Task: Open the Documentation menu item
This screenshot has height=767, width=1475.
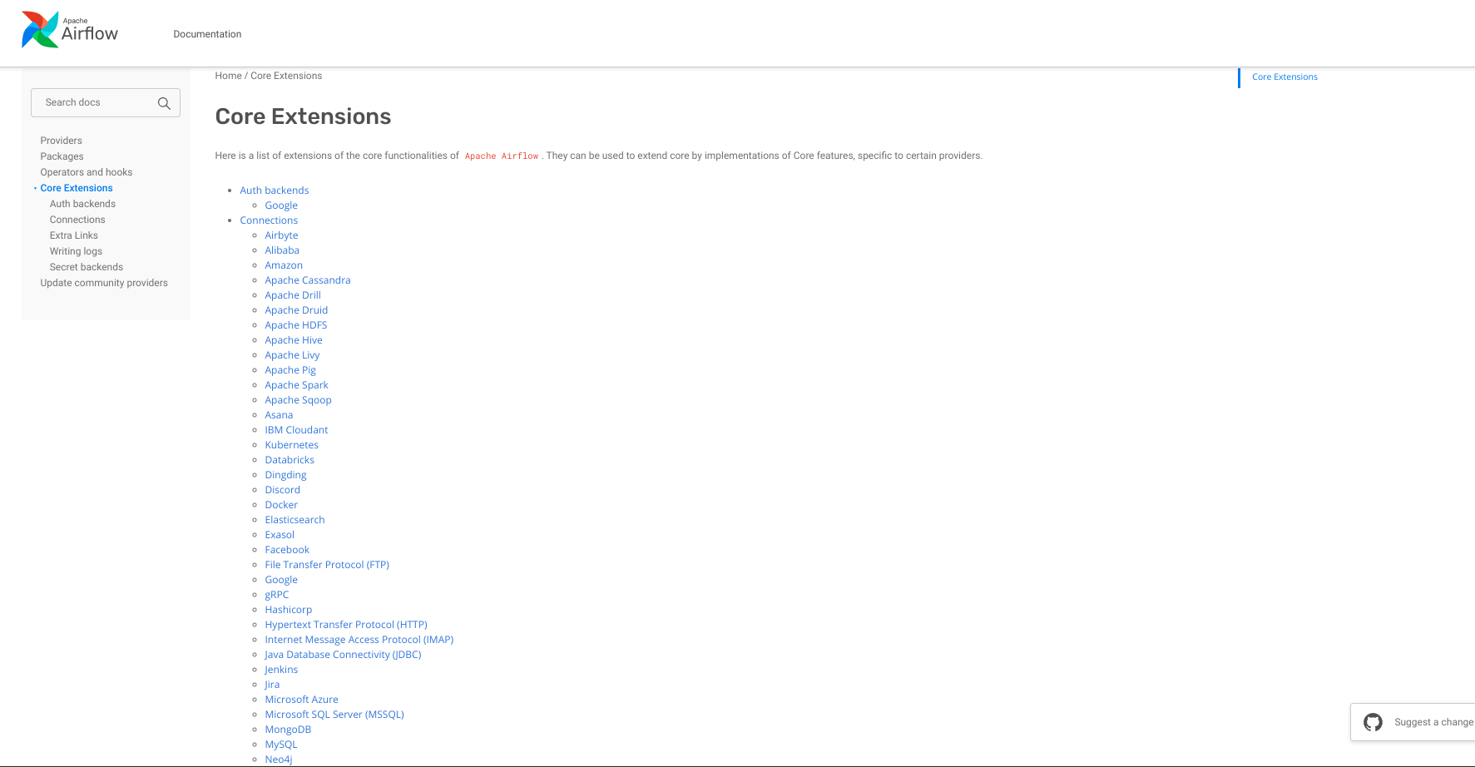Action: click(x=207, y=34)
